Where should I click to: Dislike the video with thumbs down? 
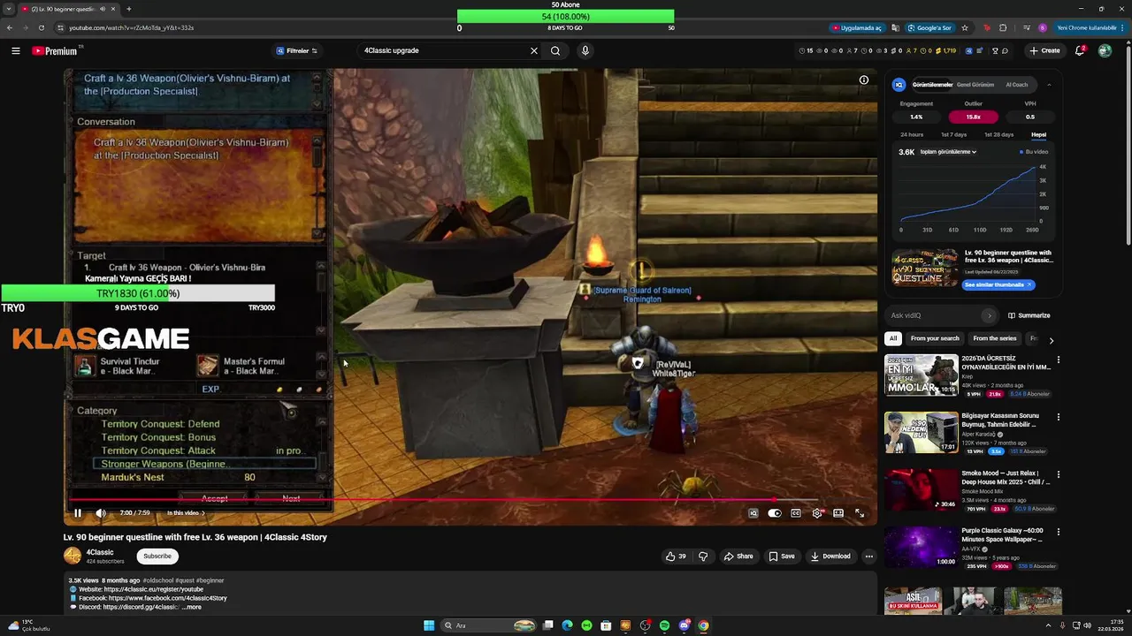pos(703,556)
